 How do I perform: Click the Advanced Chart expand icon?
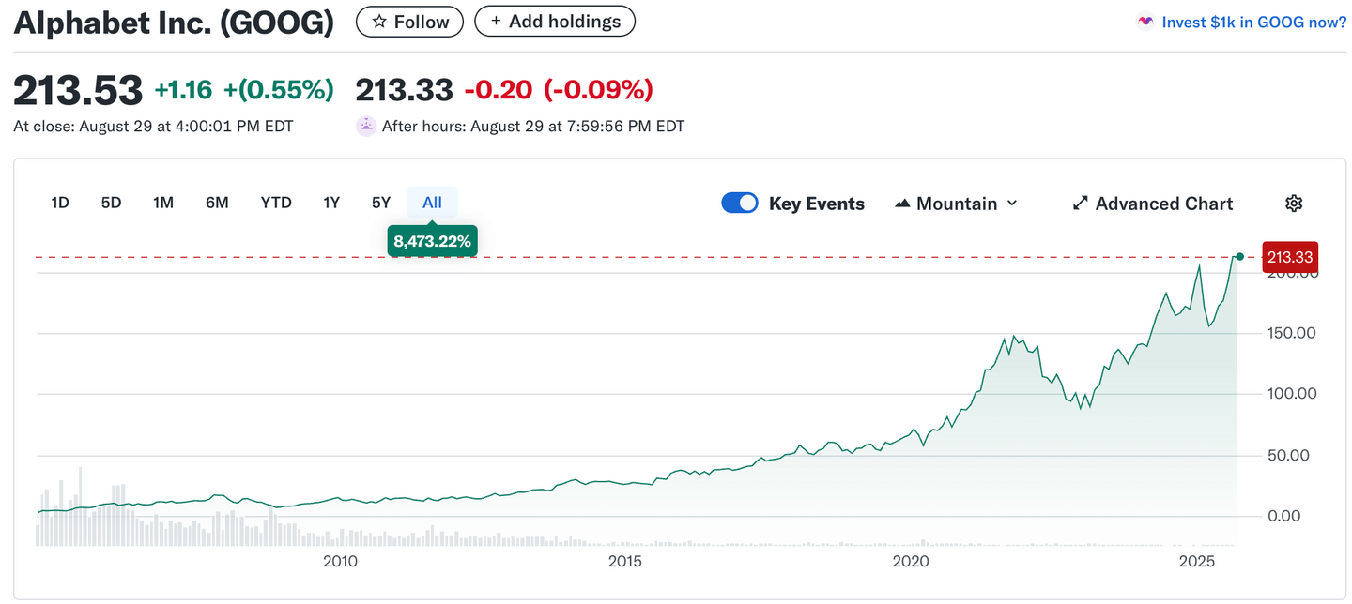1081,203
